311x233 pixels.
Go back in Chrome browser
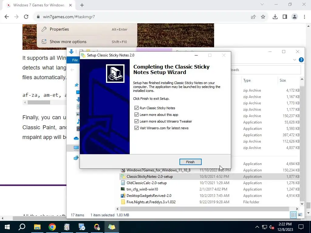pyautogui.click(x=7, y=17)
